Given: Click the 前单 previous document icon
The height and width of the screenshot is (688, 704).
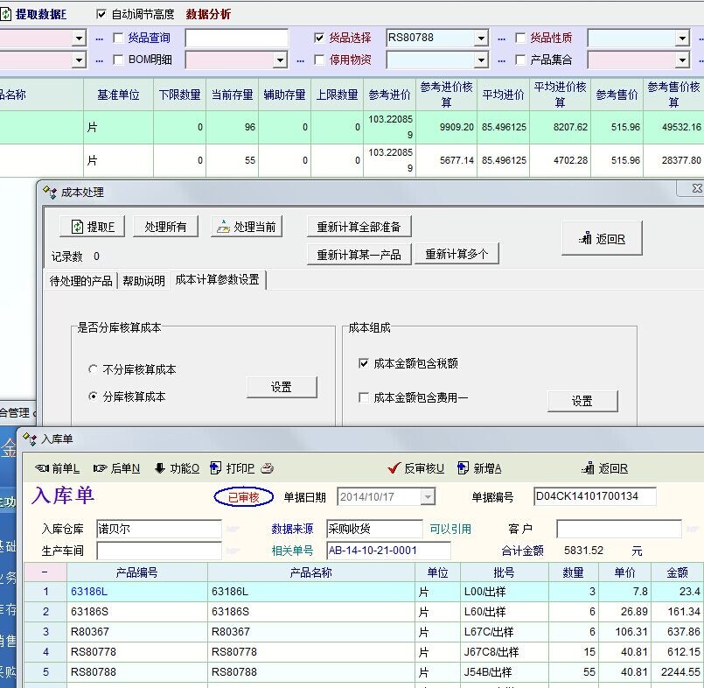Looking at the screenshot, I should (43, 468).
